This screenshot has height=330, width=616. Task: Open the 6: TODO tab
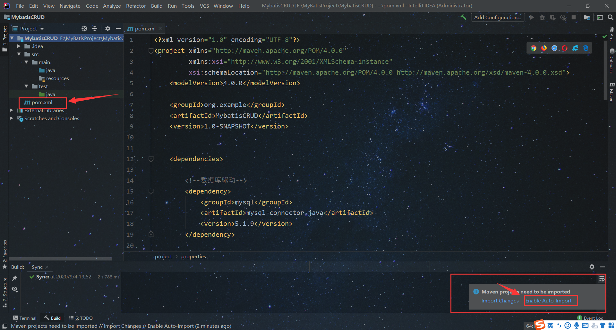[x=81, y=318]
